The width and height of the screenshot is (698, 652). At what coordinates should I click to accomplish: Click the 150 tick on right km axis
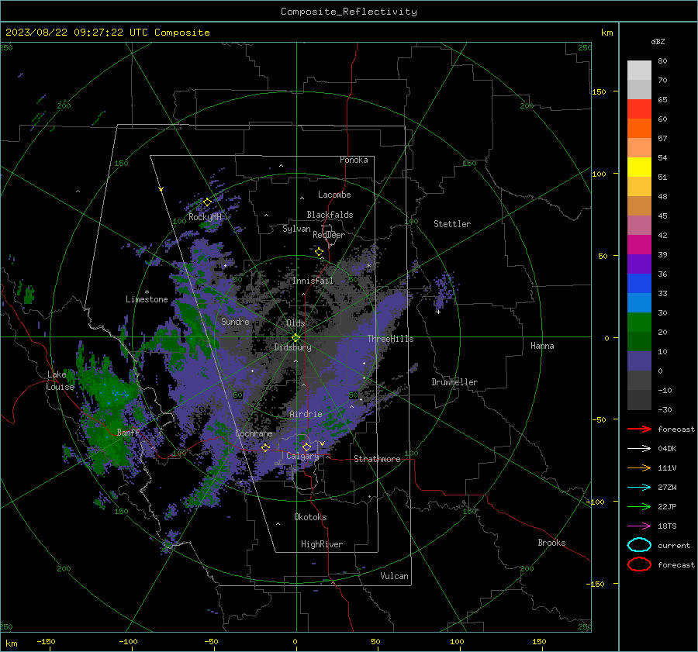pyautogui.click(x=599, y=91)
